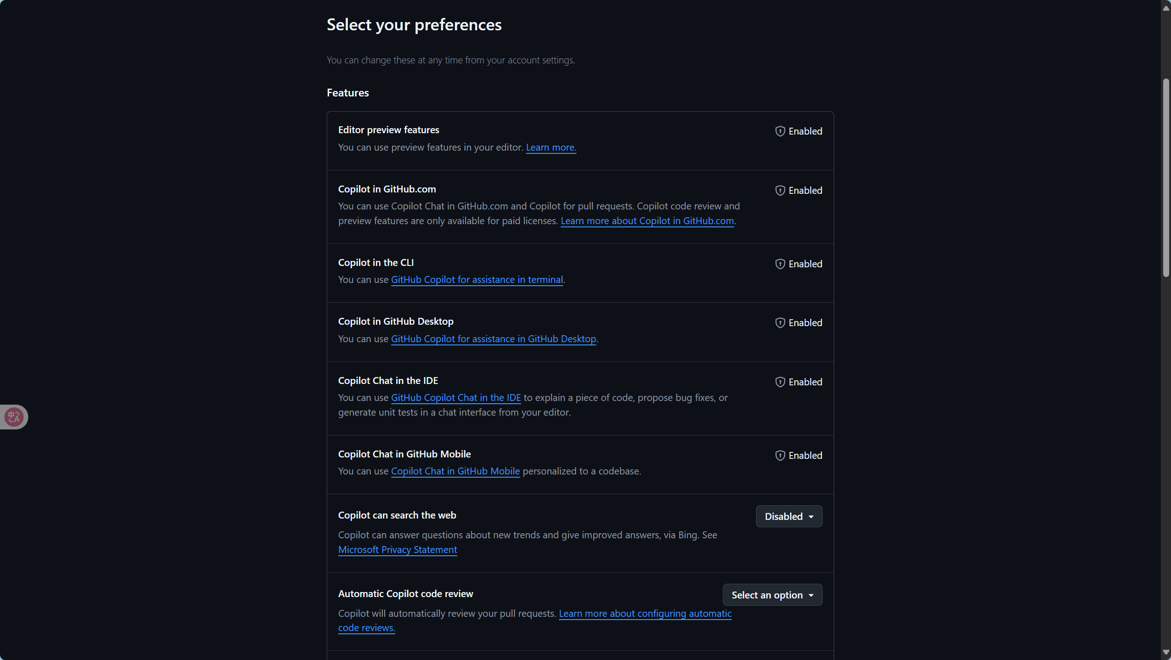Click the account settings hint text under the heading
This screenshot has height=660, width=1171.
[450, 60]
